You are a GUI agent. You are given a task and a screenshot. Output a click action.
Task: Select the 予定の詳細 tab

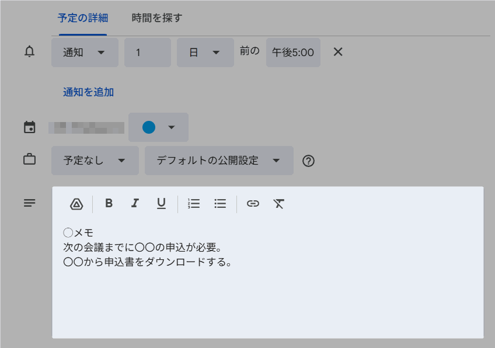(x=82, y=18)
